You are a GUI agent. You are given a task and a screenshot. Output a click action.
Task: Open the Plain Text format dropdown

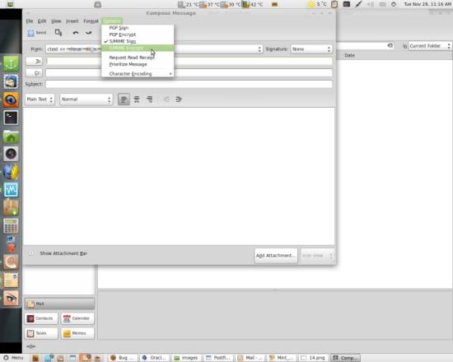pos(40,100)
